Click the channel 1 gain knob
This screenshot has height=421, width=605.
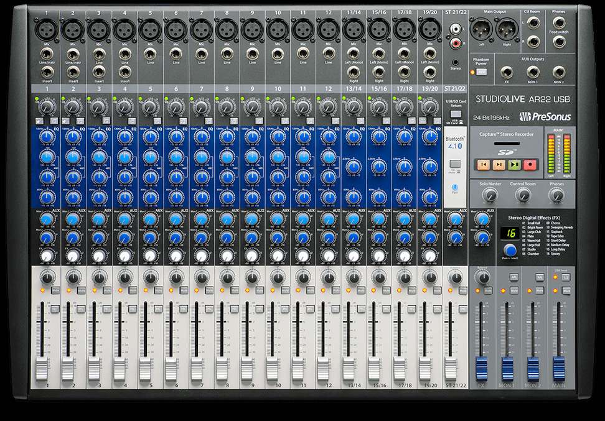[x=47, y=106]
